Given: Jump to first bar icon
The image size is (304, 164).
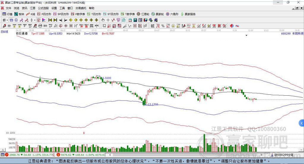Looking at the screenshot, I should pyautogui.click(x=50, y=20).
